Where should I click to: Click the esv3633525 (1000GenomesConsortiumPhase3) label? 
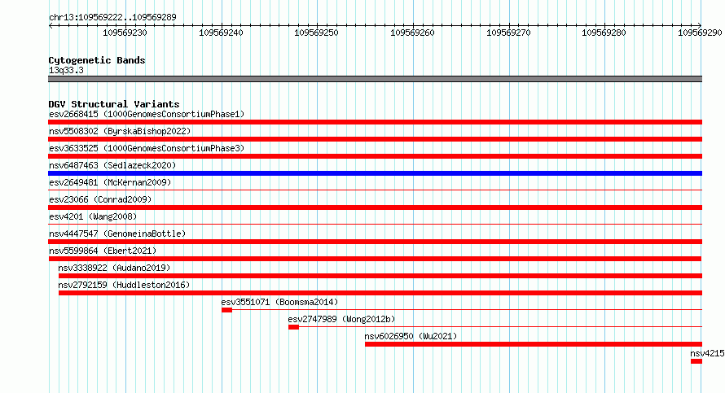(x=147, y=148)
